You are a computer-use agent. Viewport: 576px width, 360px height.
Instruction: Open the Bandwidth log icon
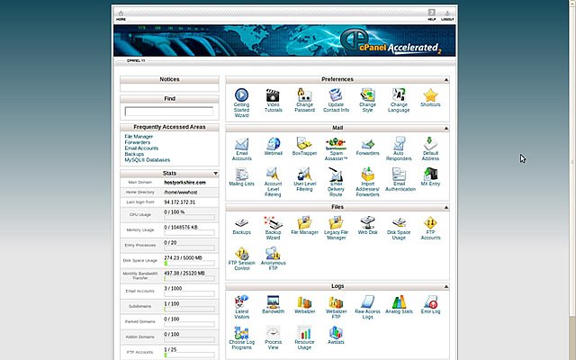coord(273,304)
